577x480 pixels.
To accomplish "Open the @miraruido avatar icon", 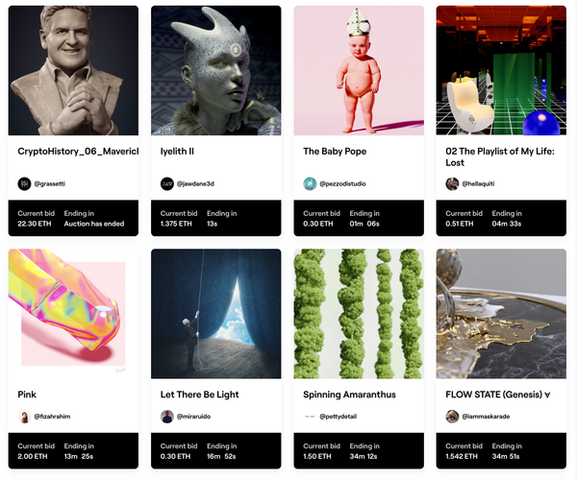I will 167,417.
